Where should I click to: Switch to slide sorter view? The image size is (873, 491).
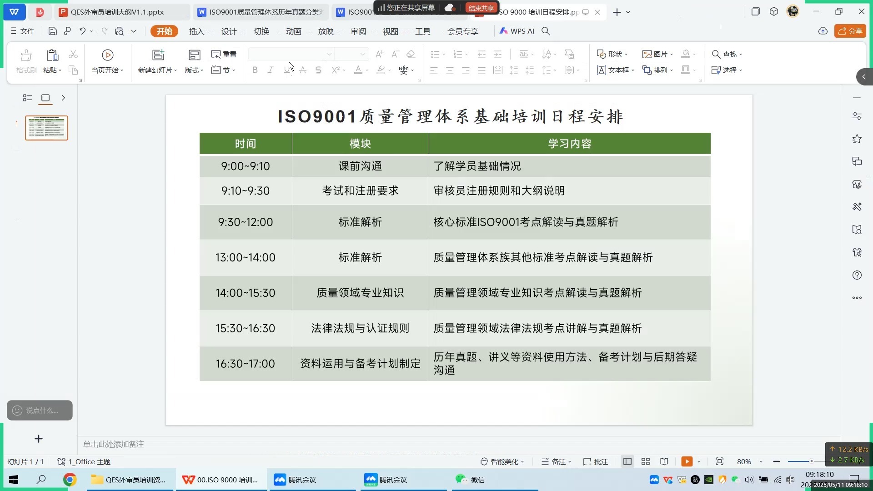pos(645,461)
